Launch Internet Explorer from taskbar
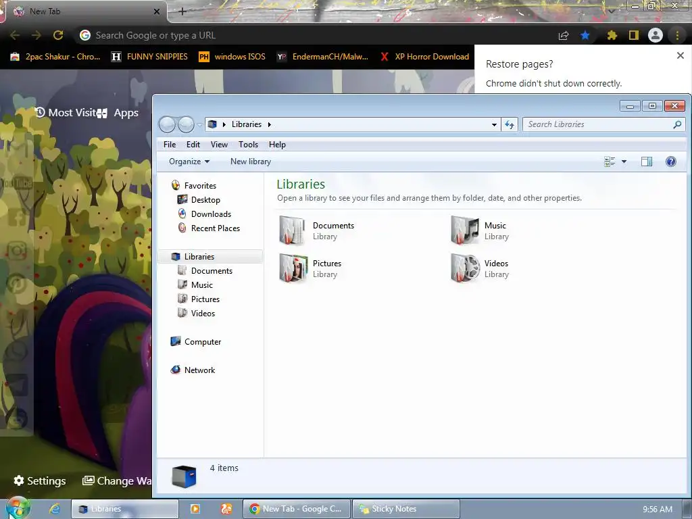This screenshot has width=692, height=519. pos(54,509)
